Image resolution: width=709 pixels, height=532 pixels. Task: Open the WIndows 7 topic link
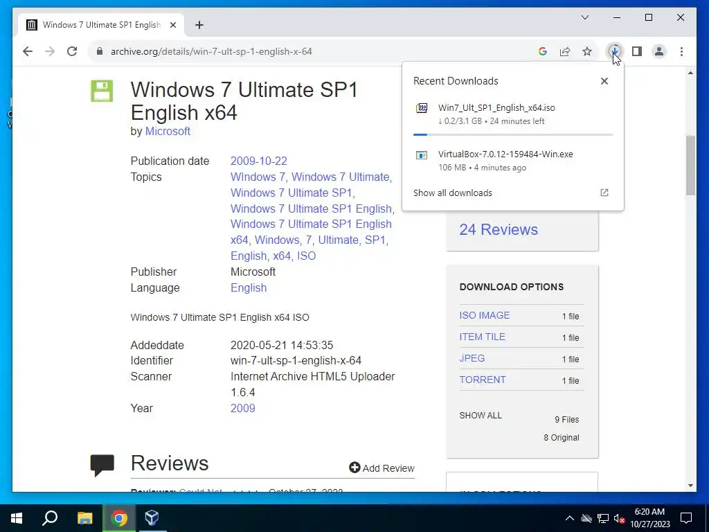click(258, 177)
